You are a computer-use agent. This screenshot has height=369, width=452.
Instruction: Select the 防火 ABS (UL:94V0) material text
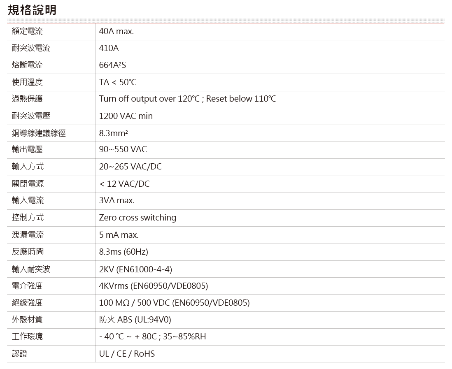point(135,320)
